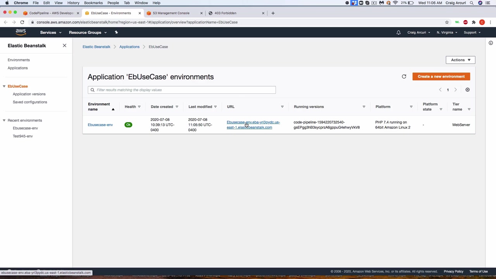Open the Actions dropdown
This screenshot has width=496, height=279.
(460, 60)
